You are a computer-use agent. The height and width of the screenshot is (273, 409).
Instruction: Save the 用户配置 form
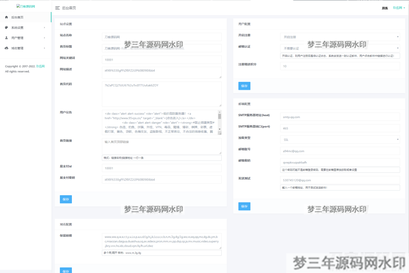point(244,86)
